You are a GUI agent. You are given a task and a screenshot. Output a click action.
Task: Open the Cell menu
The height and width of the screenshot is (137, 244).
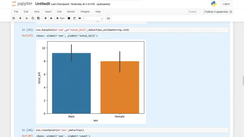coord(59,12)
